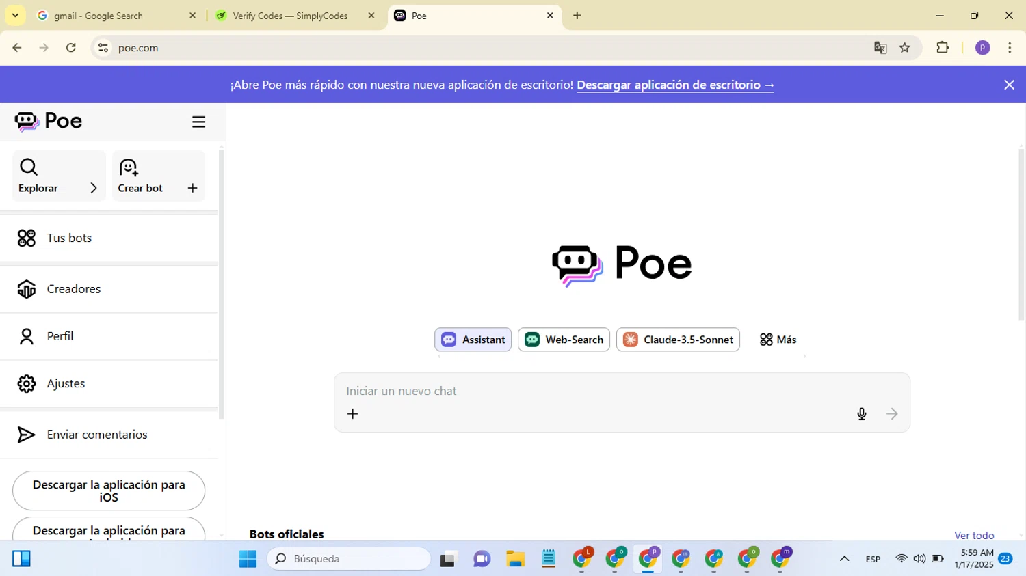Open widgets panel on taskbar
Viewport: 1026px width, 576px height.
[x=21, y=559]
